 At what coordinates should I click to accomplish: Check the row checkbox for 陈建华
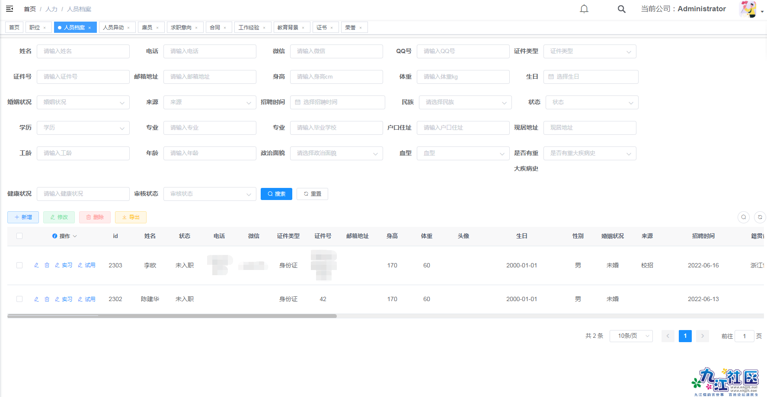click(x=19, y=299)
